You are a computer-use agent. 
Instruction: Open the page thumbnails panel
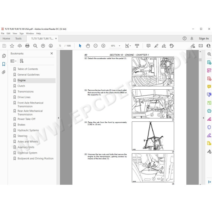click(4, 56)
